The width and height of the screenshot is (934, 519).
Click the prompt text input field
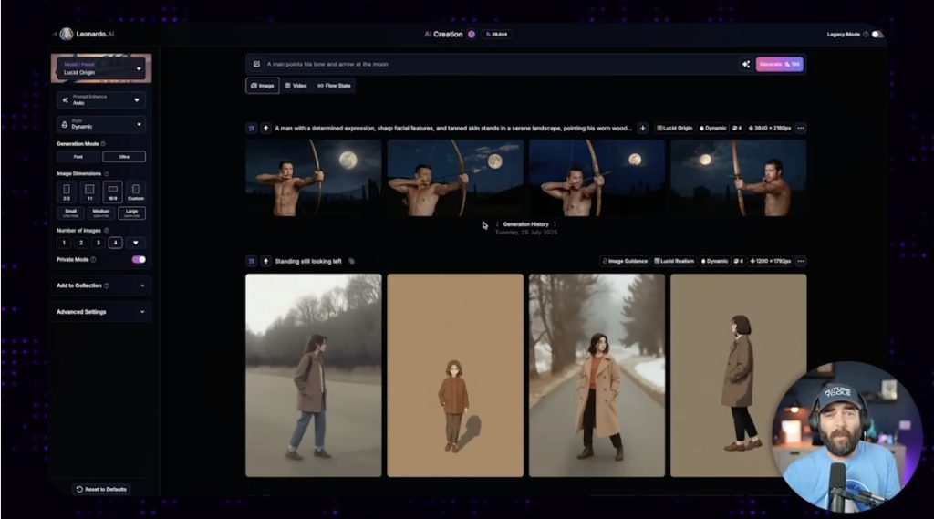[x=493, y=64]
